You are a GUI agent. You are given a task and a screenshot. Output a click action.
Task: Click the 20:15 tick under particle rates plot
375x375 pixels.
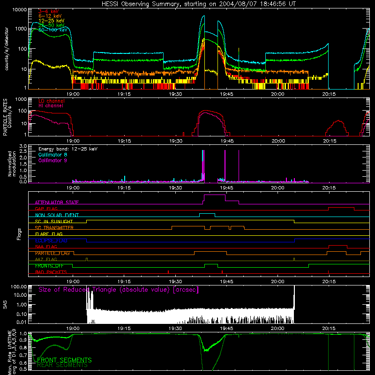(330, 141)
